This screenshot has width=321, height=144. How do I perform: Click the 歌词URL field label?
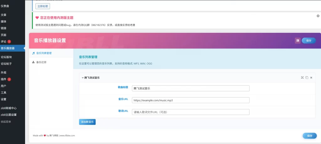123,111
